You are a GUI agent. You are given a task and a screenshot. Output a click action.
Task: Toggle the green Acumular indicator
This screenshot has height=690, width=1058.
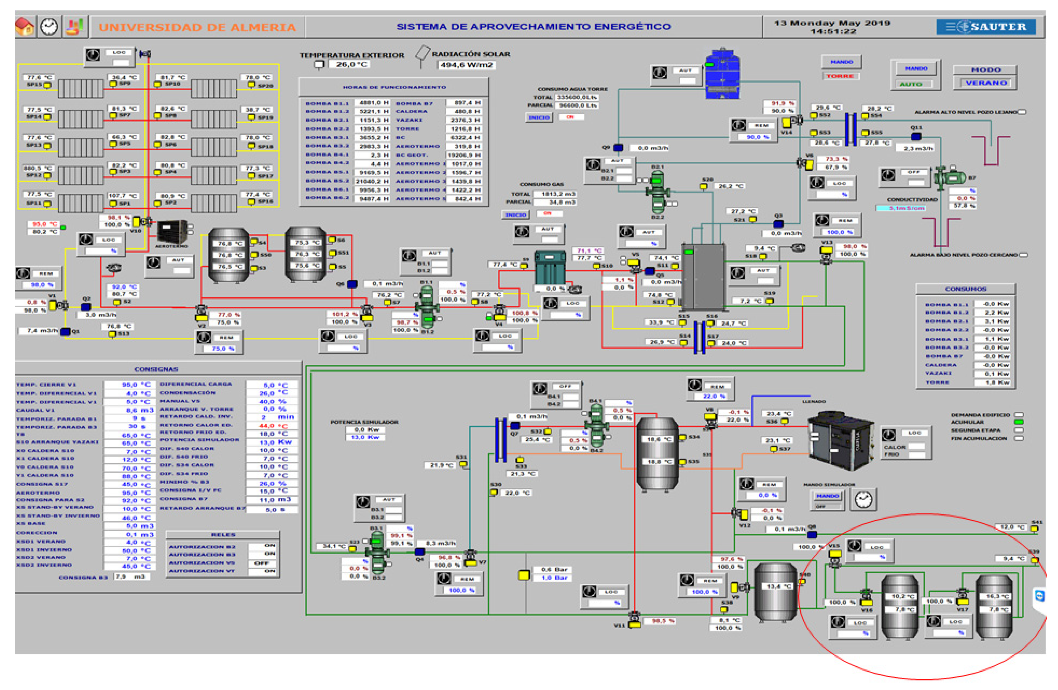click(1019, 422)
